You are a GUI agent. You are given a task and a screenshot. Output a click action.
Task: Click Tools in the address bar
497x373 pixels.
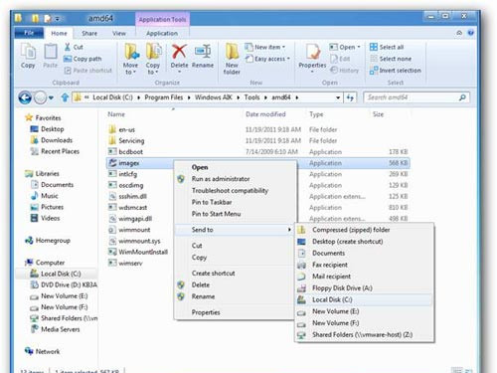tap(251, 97)
